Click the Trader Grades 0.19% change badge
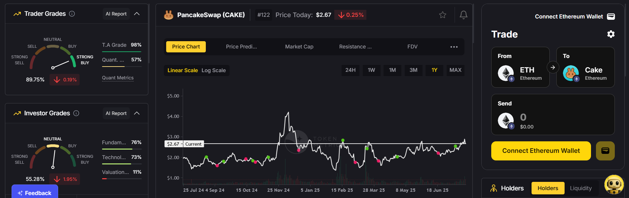 (x=65, y=80)
